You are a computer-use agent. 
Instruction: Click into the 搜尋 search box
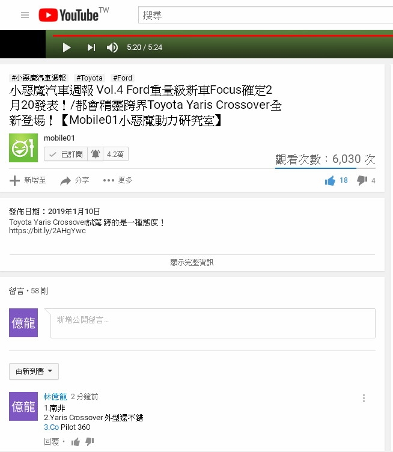coord(266,14)
